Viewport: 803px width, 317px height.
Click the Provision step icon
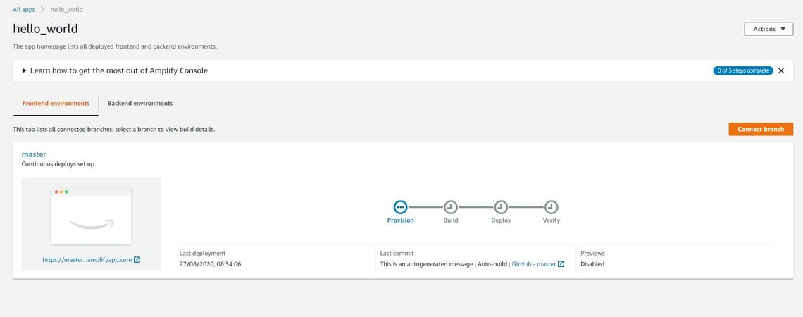(400, 207)
